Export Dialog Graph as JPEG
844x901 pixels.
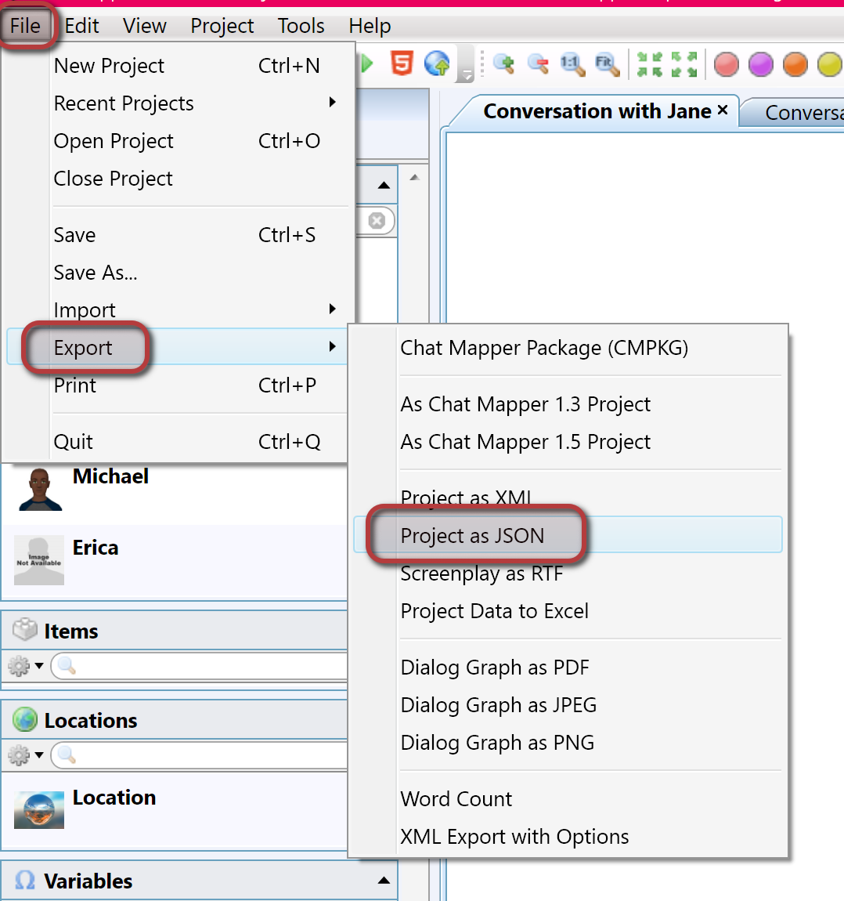coord(568,704)
